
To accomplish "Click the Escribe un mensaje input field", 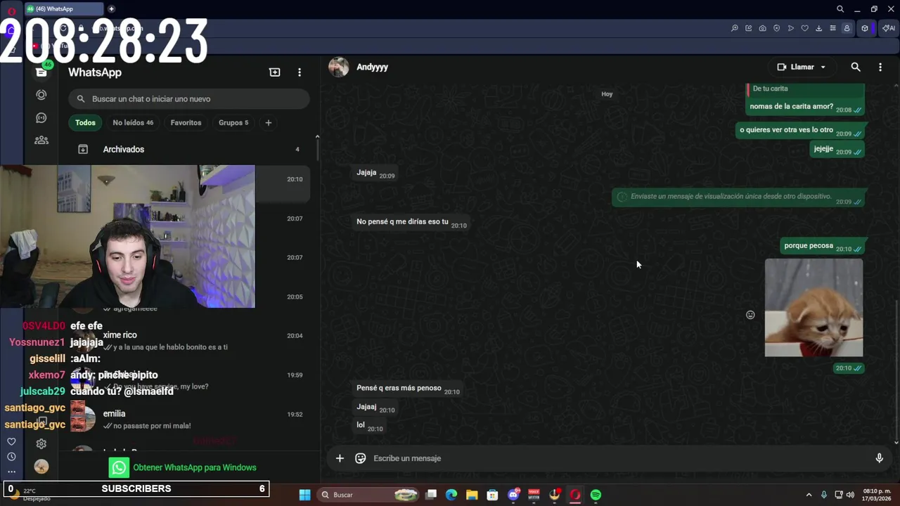I will (x=619, y=458).
